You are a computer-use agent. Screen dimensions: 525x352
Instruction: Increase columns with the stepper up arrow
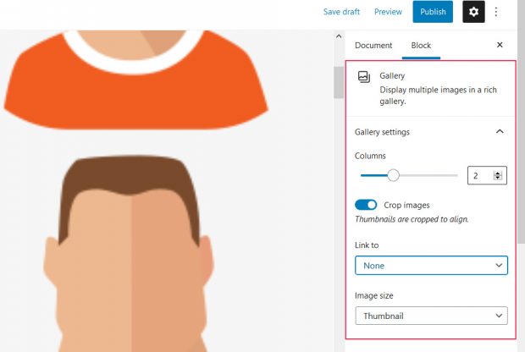(x=498, y=173)
